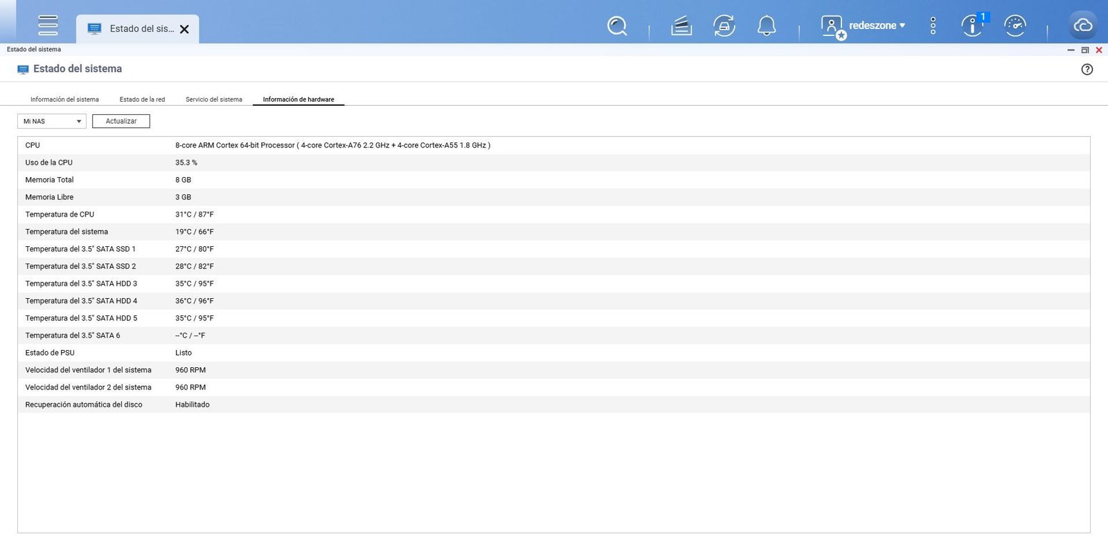
Task: Open the search magnifier icon
Action: coord(616,26)
